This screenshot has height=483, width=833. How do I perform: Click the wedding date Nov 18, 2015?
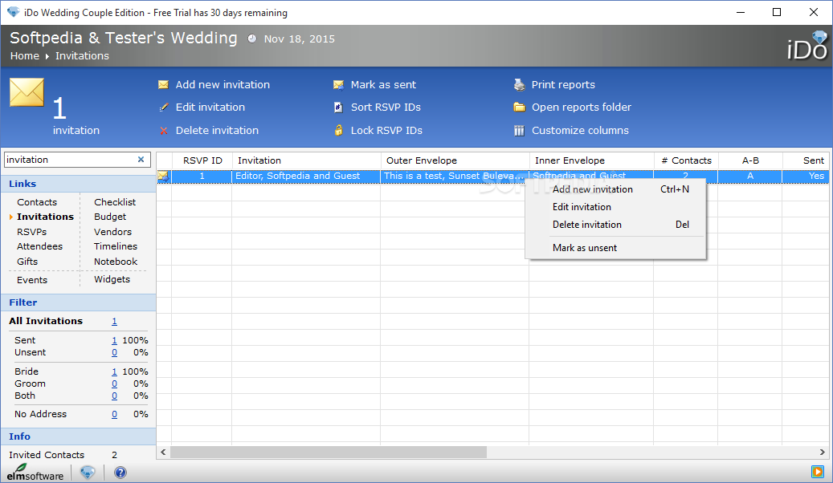(x=299, y=39)
